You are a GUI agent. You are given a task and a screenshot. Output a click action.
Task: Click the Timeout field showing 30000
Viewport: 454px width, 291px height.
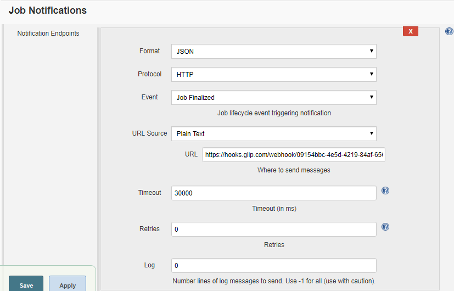click(x=273, y=193)
